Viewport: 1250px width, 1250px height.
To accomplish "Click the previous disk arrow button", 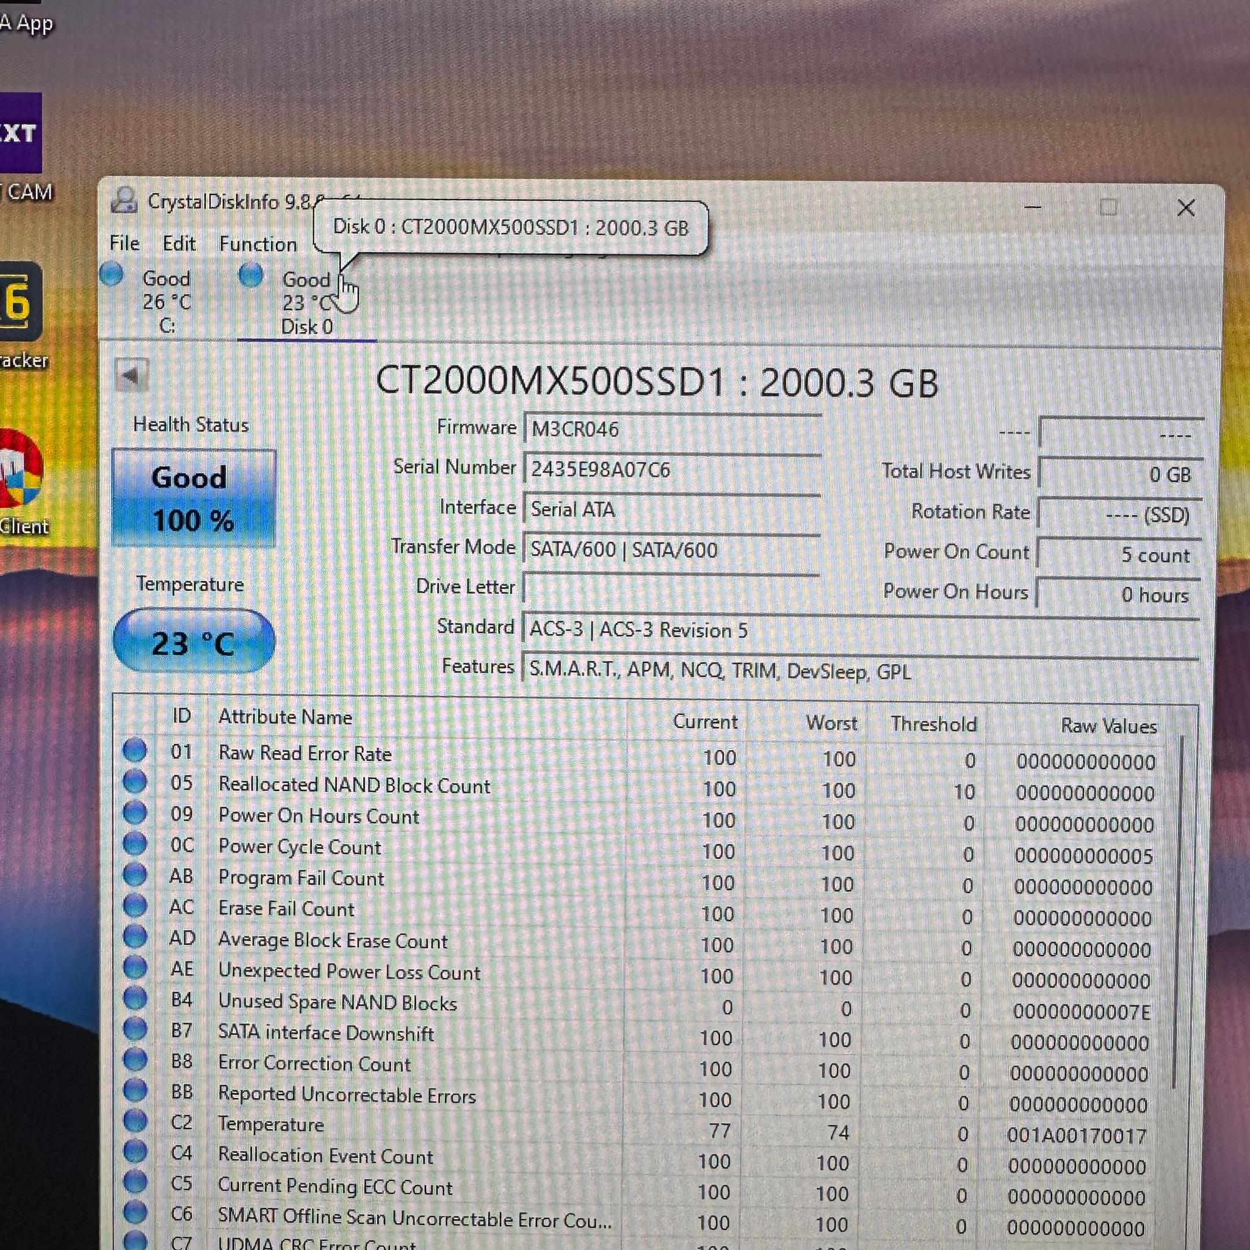I will tap(131, 375).
